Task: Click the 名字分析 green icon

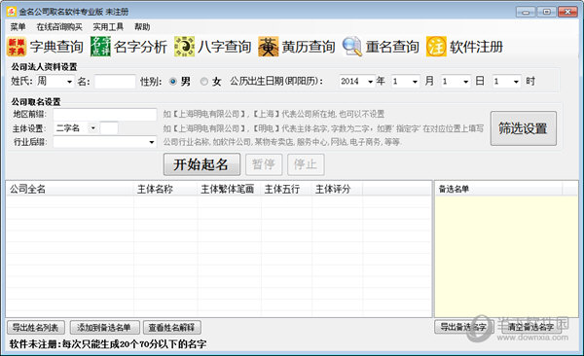Action: click(x=100, y=47)
